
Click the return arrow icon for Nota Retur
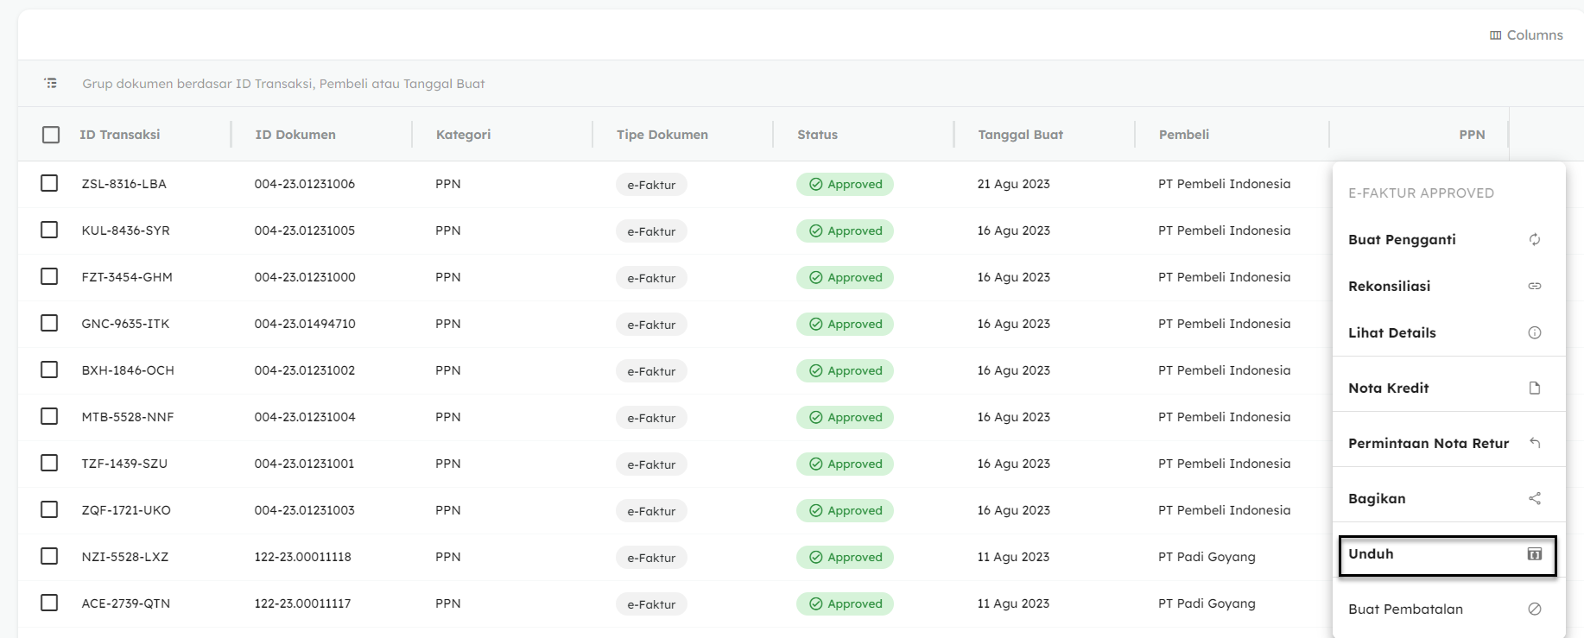click(1534, 443)
